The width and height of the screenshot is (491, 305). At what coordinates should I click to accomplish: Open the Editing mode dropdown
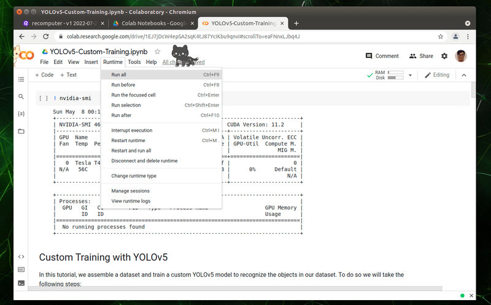(x=437, y=75)
